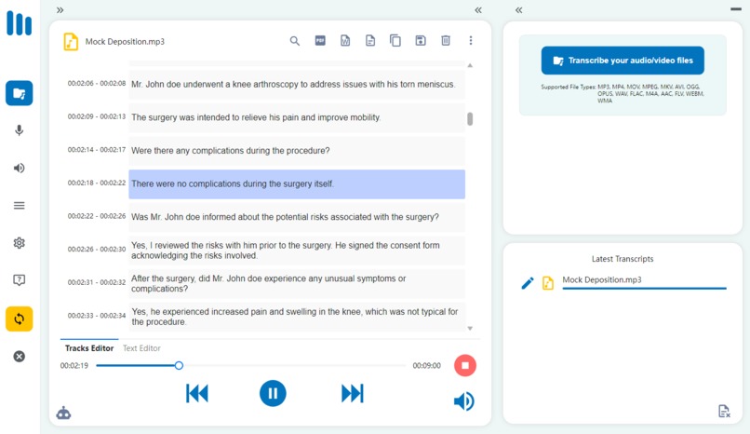Open the speaker audio sidebar icon

coord(20,168)
